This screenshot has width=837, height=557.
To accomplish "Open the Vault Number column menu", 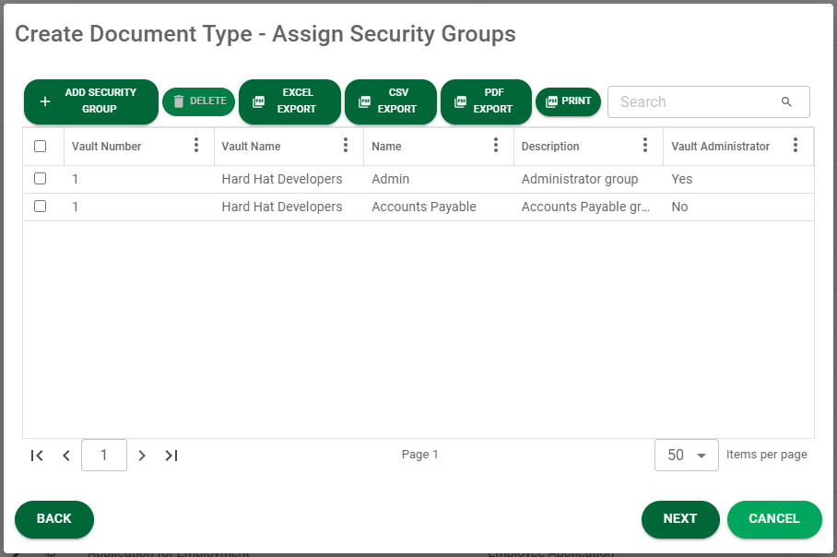I will click(196, 145).
